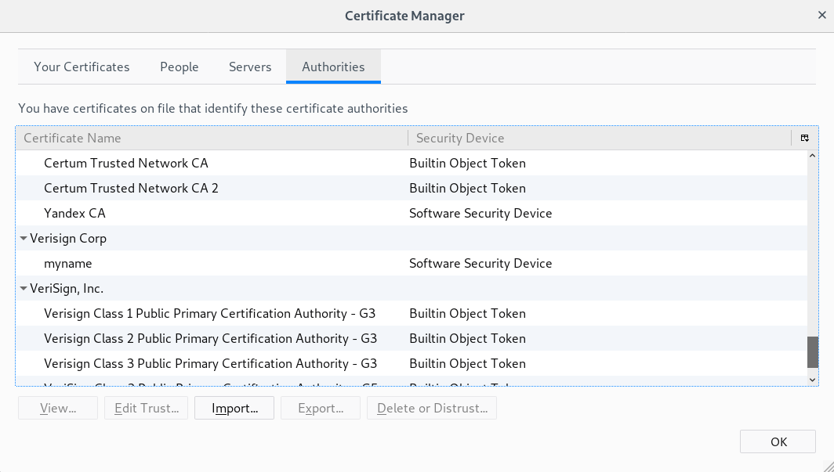Select Verisign Class 2 G3 certificate

[412, 338]
